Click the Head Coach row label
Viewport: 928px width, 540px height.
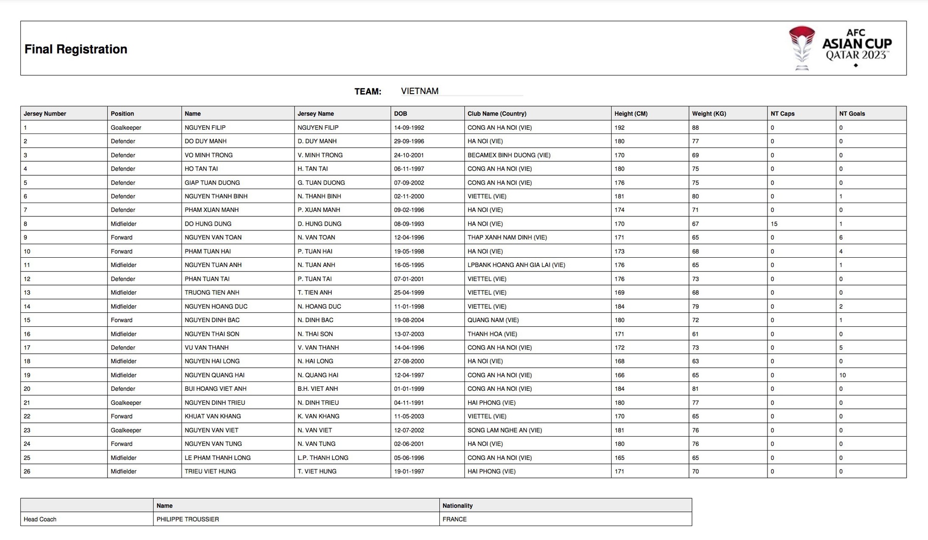(40, 519)
